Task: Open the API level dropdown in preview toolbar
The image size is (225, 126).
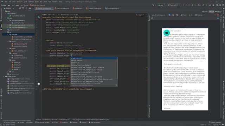Action: point(191,15)
